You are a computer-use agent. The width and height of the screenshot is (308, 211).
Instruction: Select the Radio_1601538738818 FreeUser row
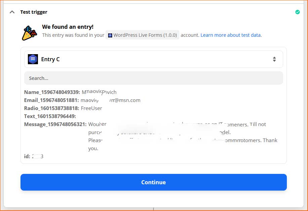[x=63, y=108]
